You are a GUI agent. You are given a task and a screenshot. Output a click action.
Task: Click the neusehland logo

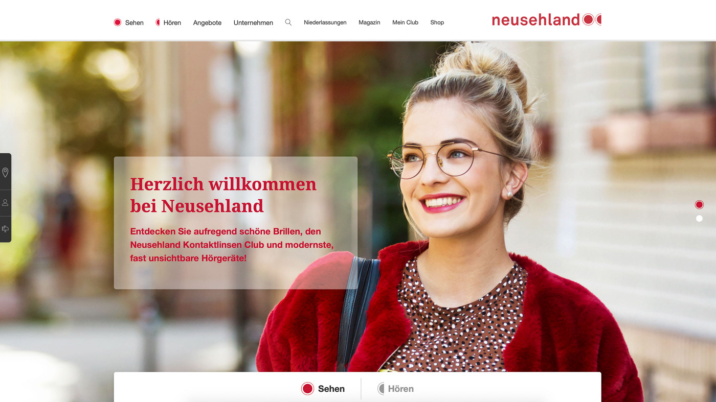(x=546, y=20)
